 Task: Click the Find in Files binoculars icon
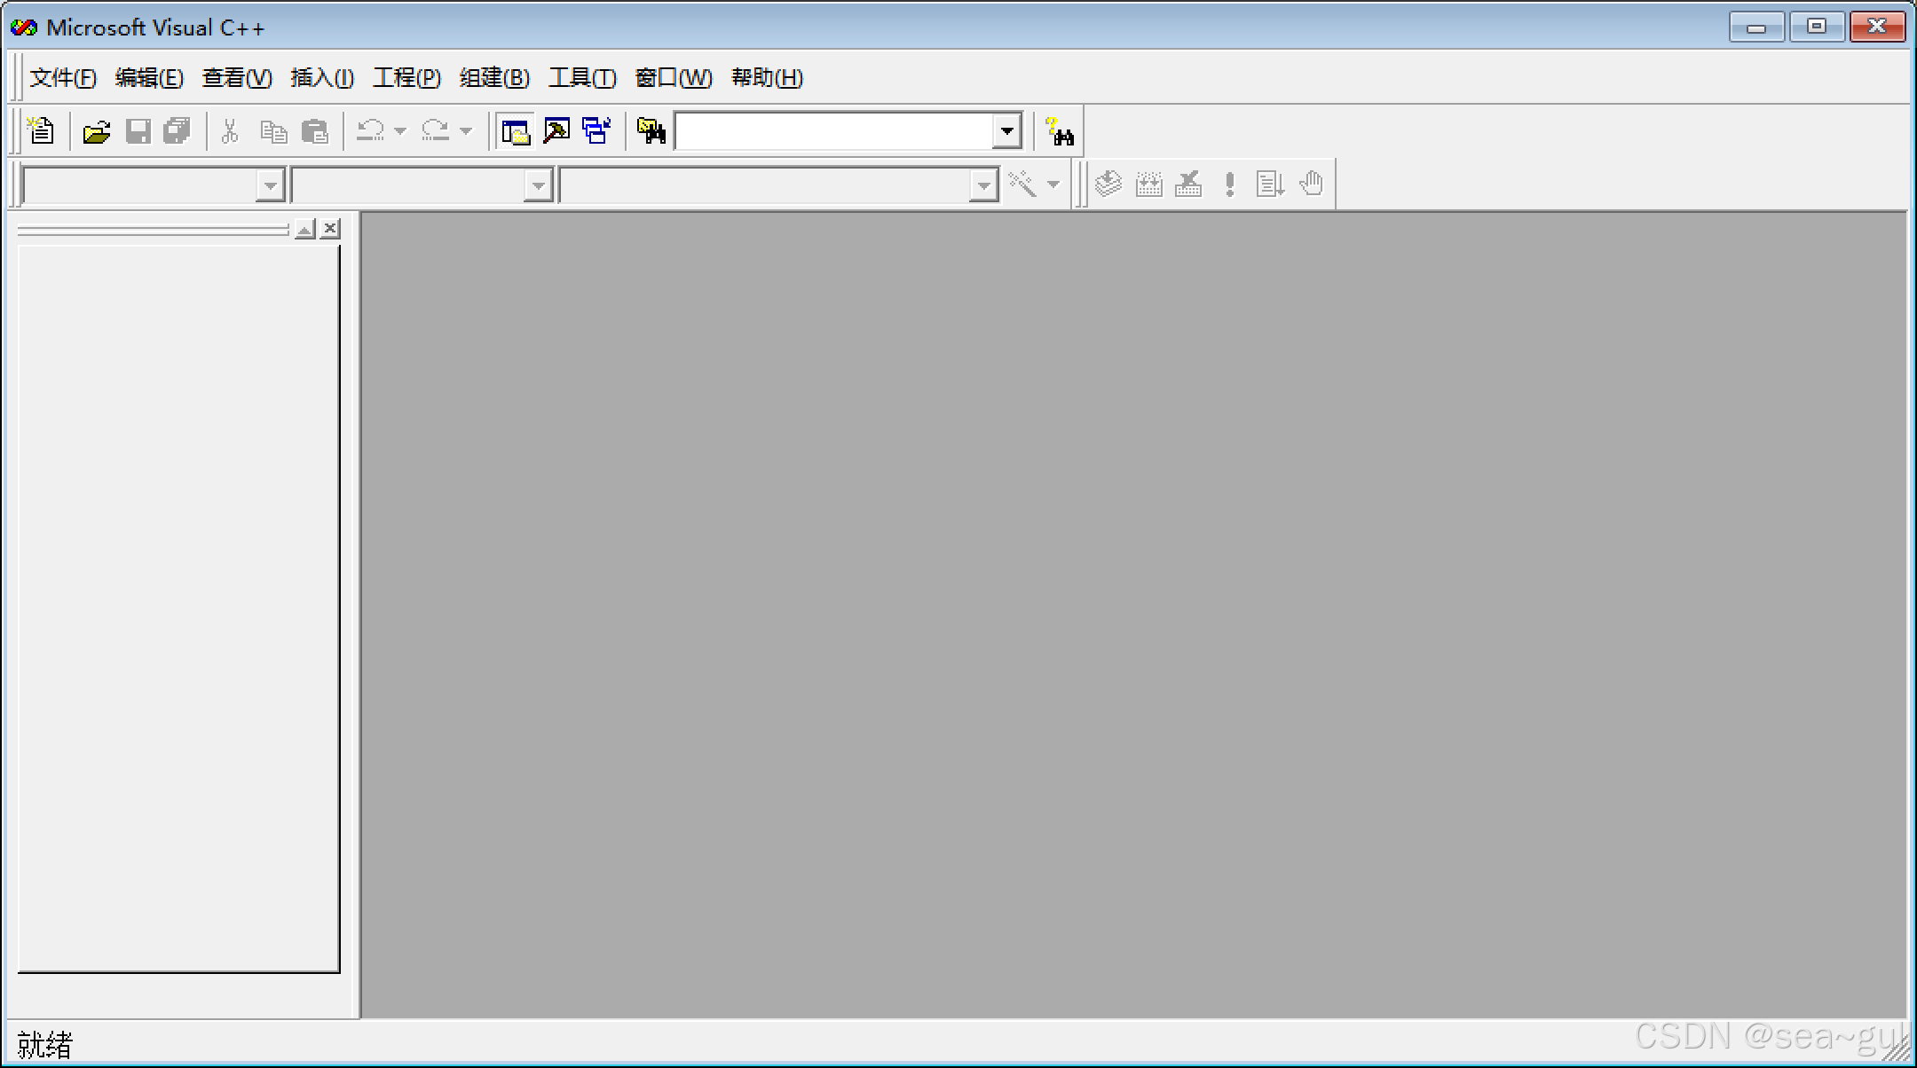(x=651, y=131)
